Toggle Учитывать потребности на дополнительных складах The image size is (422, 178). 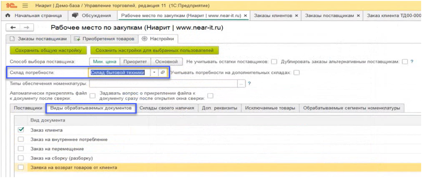[296, 72]
